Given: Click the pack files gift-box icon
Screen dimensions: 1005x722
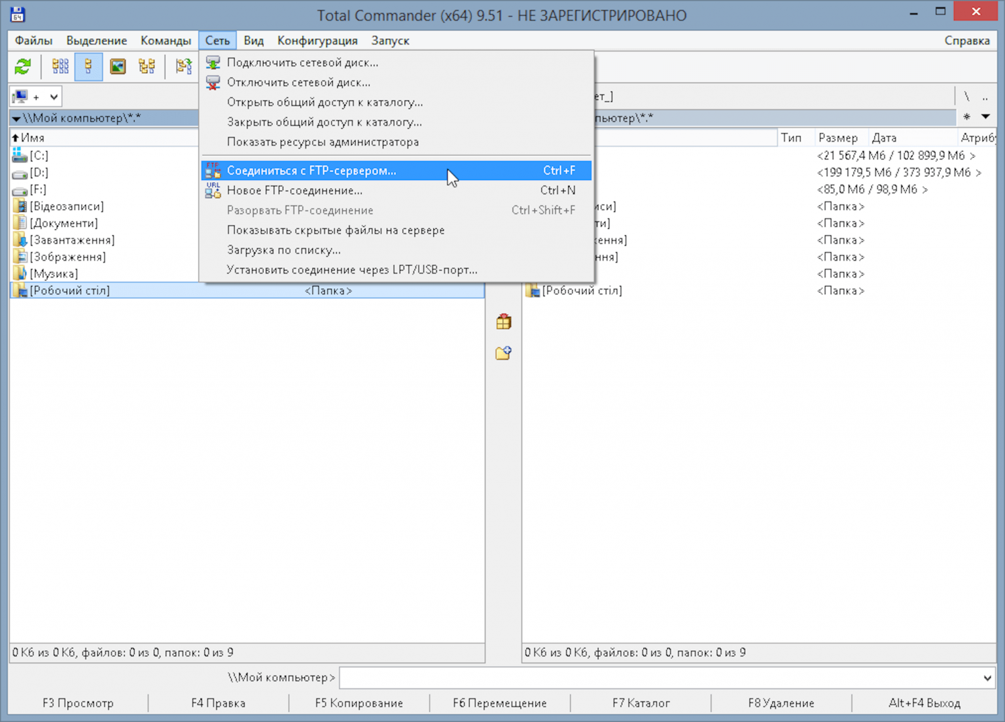Looking at the screenshot, I should 503,321.
